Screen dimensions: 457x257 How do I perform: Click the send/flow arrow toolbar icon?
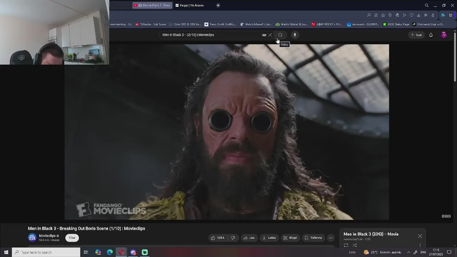click(x=405, y=15)
